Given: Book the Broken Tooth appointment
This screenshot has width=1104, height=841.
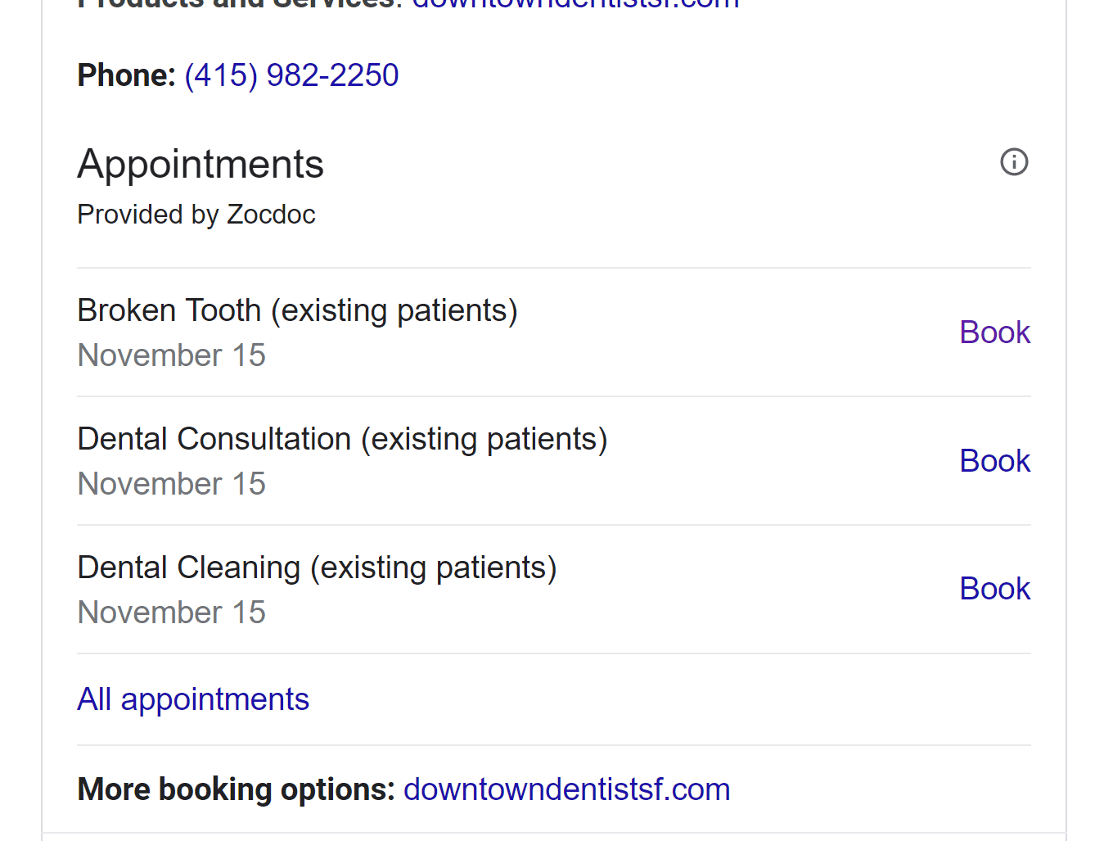Looking at the screenshot, I should [994, 332].
